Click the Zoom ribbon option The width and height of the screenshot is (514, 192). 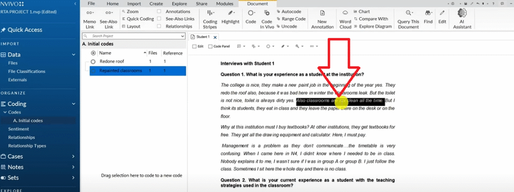(x=130, y=12)
